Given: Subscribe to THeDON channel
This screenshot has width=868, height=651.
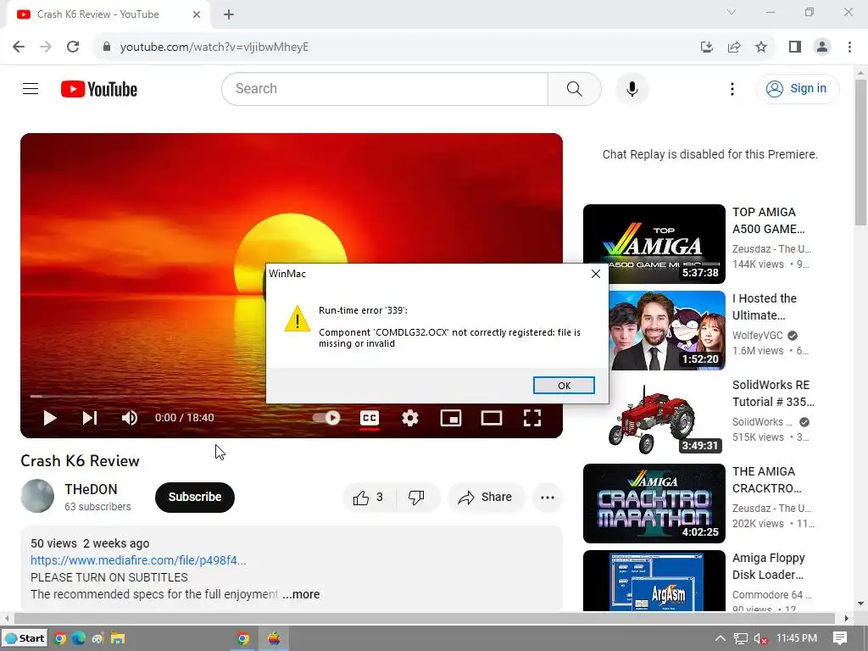Looking at the screenshot, I should (x=195, y=497).
